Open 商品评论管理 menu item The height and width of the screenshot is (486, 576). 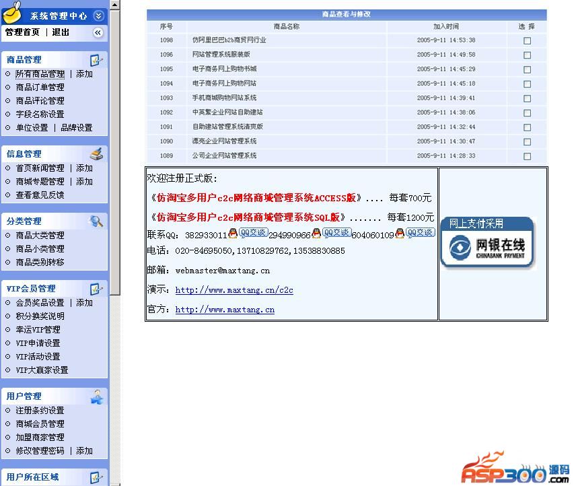(x=40, y=101)
